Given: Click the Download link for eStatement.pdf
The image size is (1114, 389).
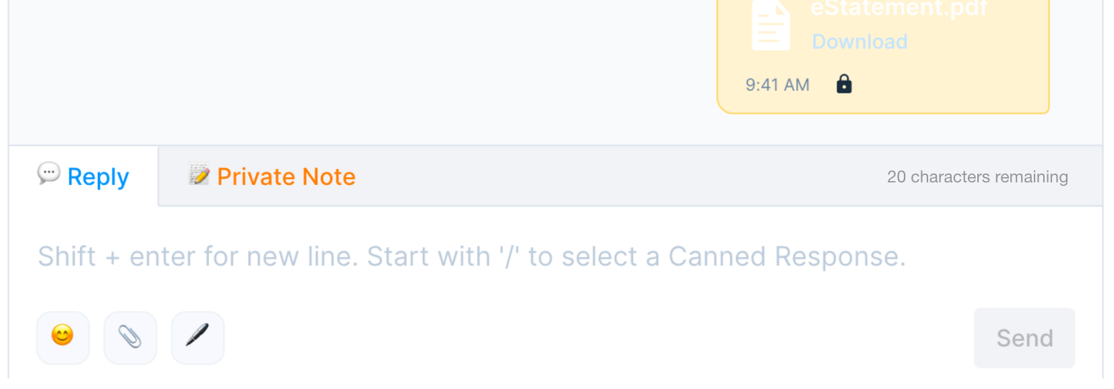Looking at the screenshot, I should click(860, 41).
